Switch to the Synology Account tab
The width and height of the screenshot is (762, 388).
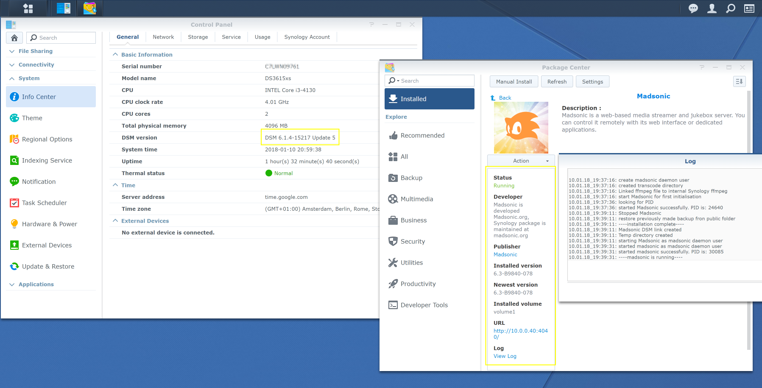point(307,37)
